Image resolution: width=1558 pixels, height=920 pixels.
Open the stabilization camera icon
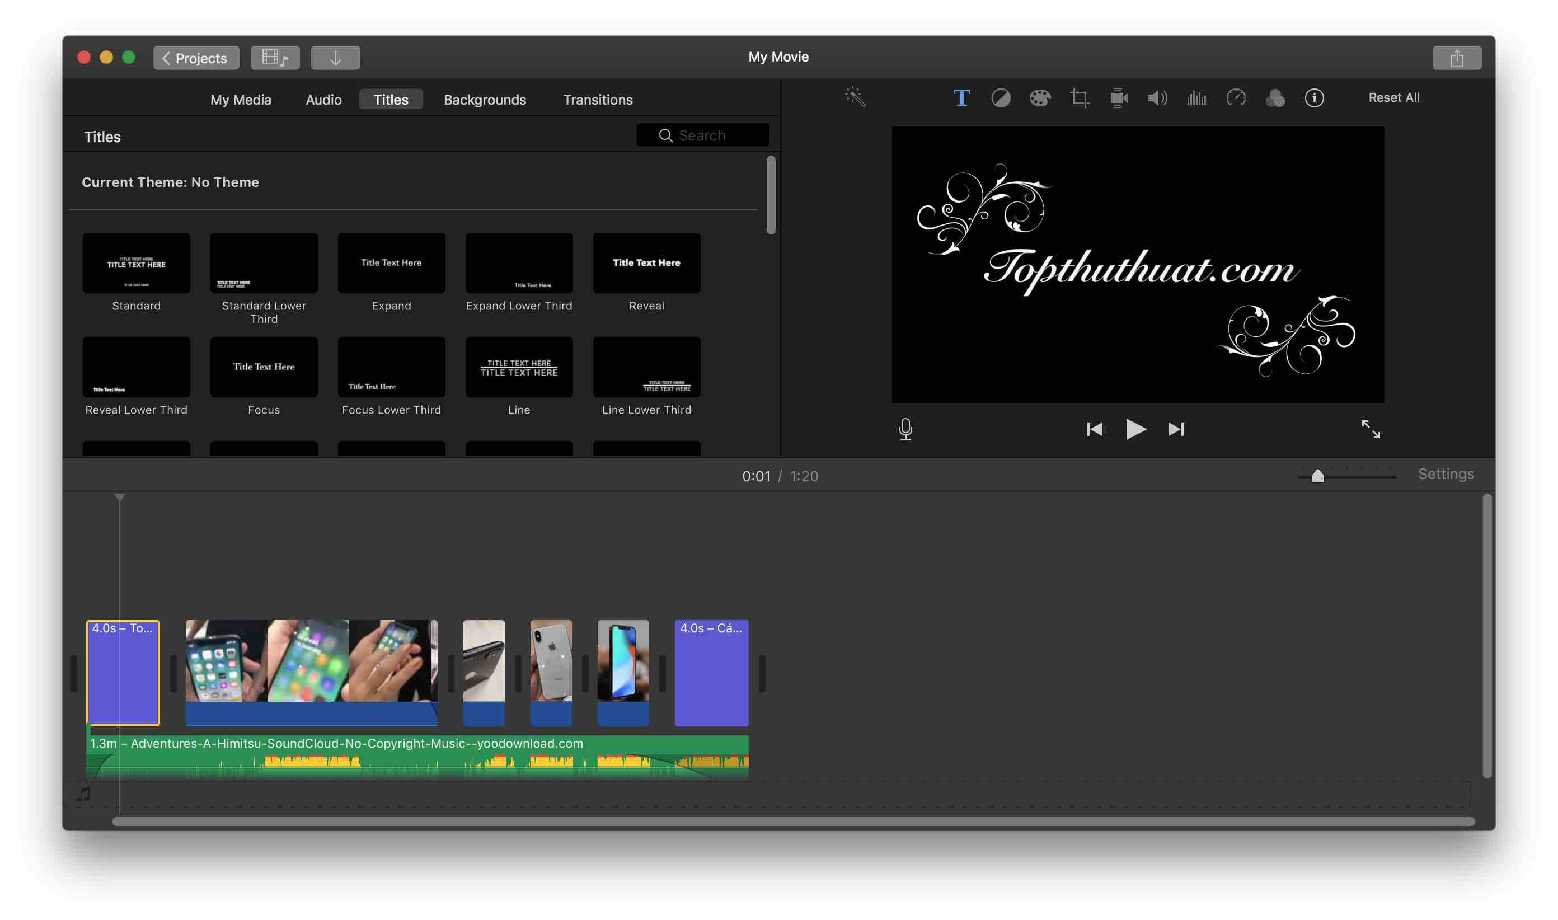pyautogui.click(x=1119, y=98)
